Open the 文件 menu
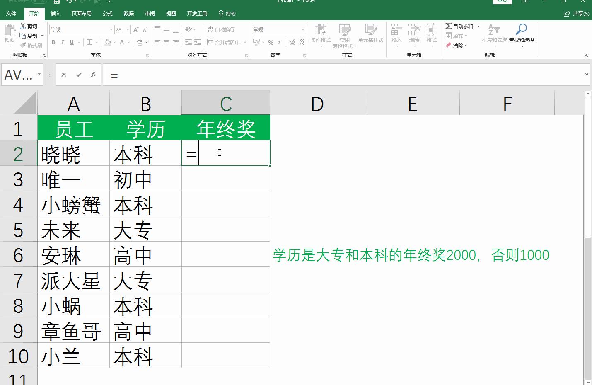 (x=11, y=13)
